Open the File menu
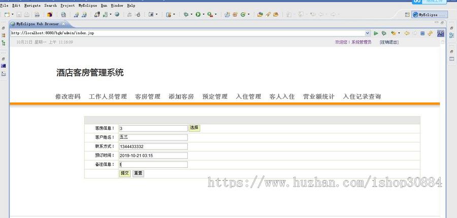 coord(4,6)
